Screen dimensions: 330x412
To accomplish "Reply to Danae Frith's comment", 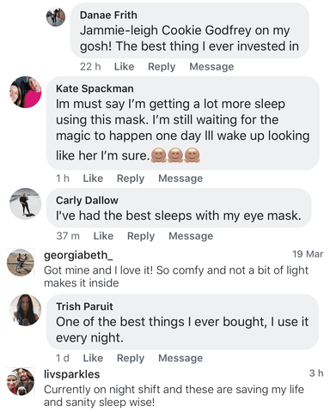I will pyautogui.click(x=162, y=67).
